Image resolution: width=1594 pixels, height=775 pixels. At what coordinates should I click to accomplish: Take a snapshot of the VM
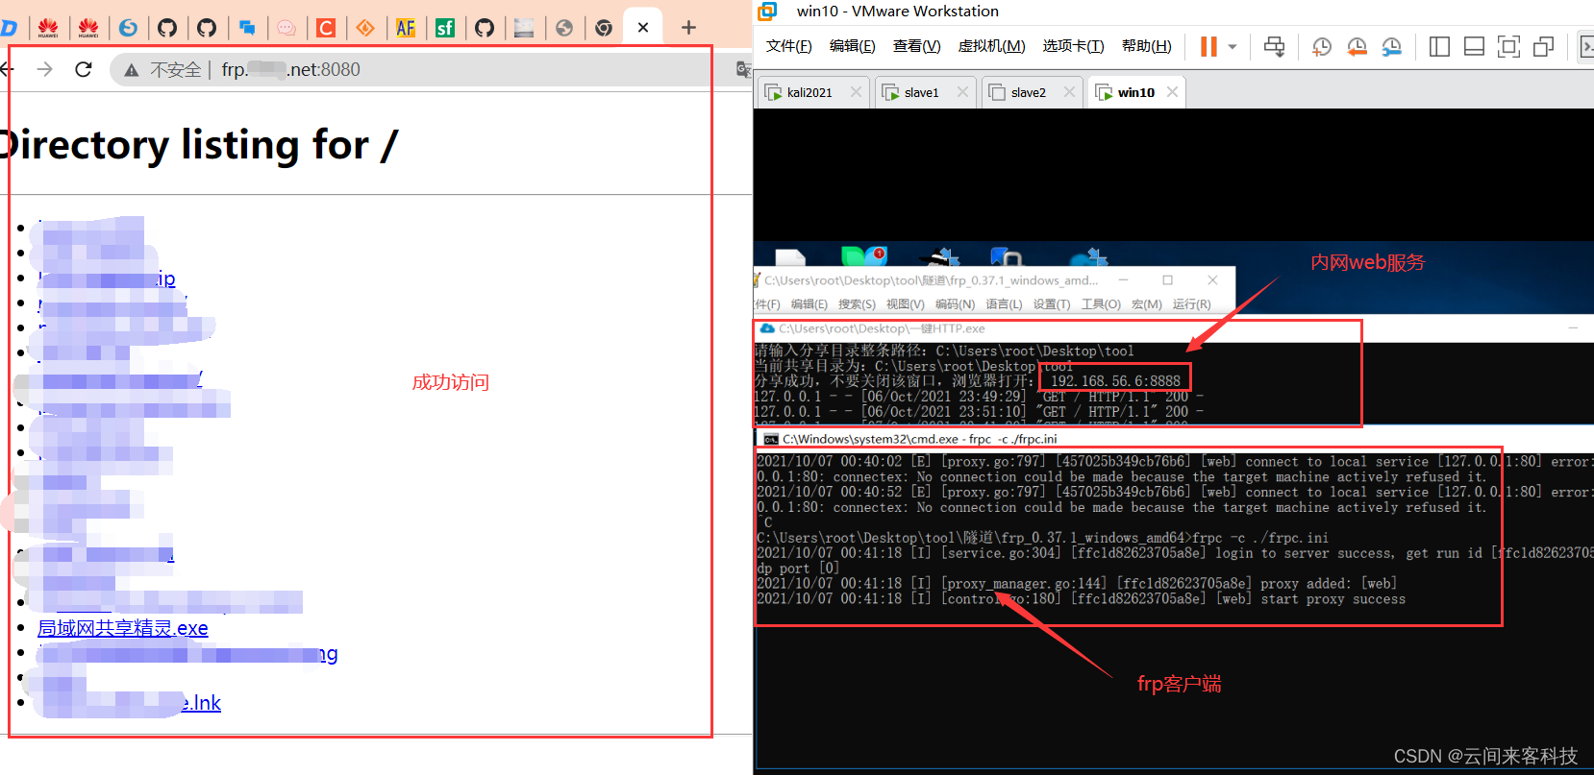1322,46
